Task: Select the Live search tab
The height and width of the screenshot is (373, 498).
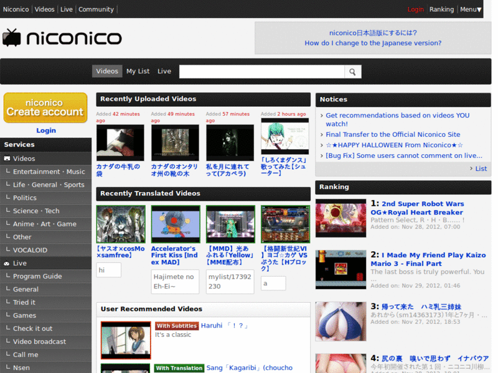Action: point(164,71)
